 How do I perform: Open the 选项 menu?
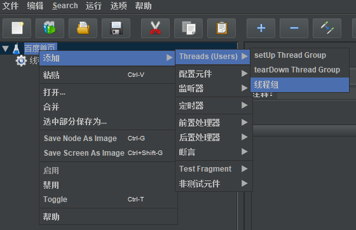118,6
